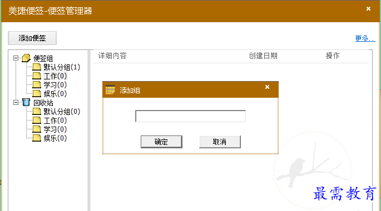
Task: Click folder icon of 学习(0) under 便签组
Action: point(37,84)
